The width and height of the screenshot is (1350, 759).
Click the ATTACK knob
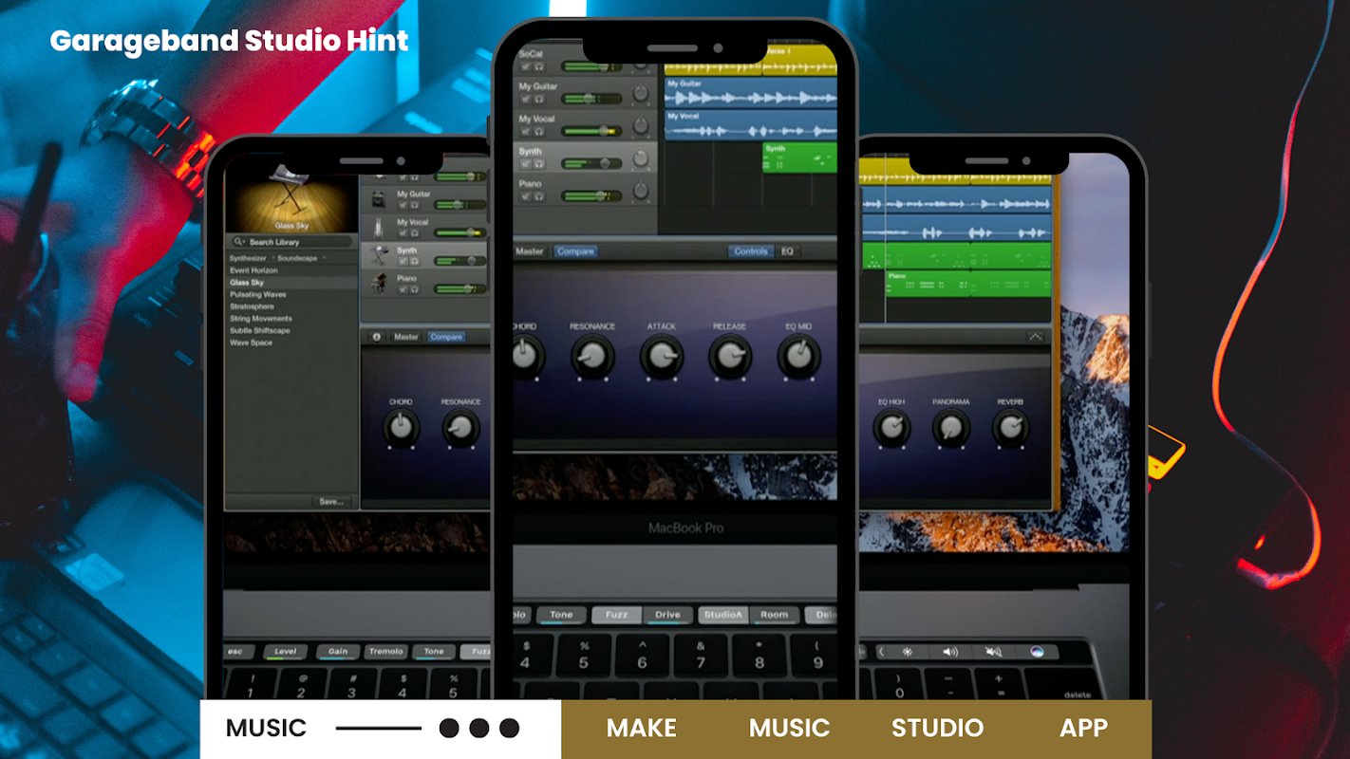click(661, 358)
